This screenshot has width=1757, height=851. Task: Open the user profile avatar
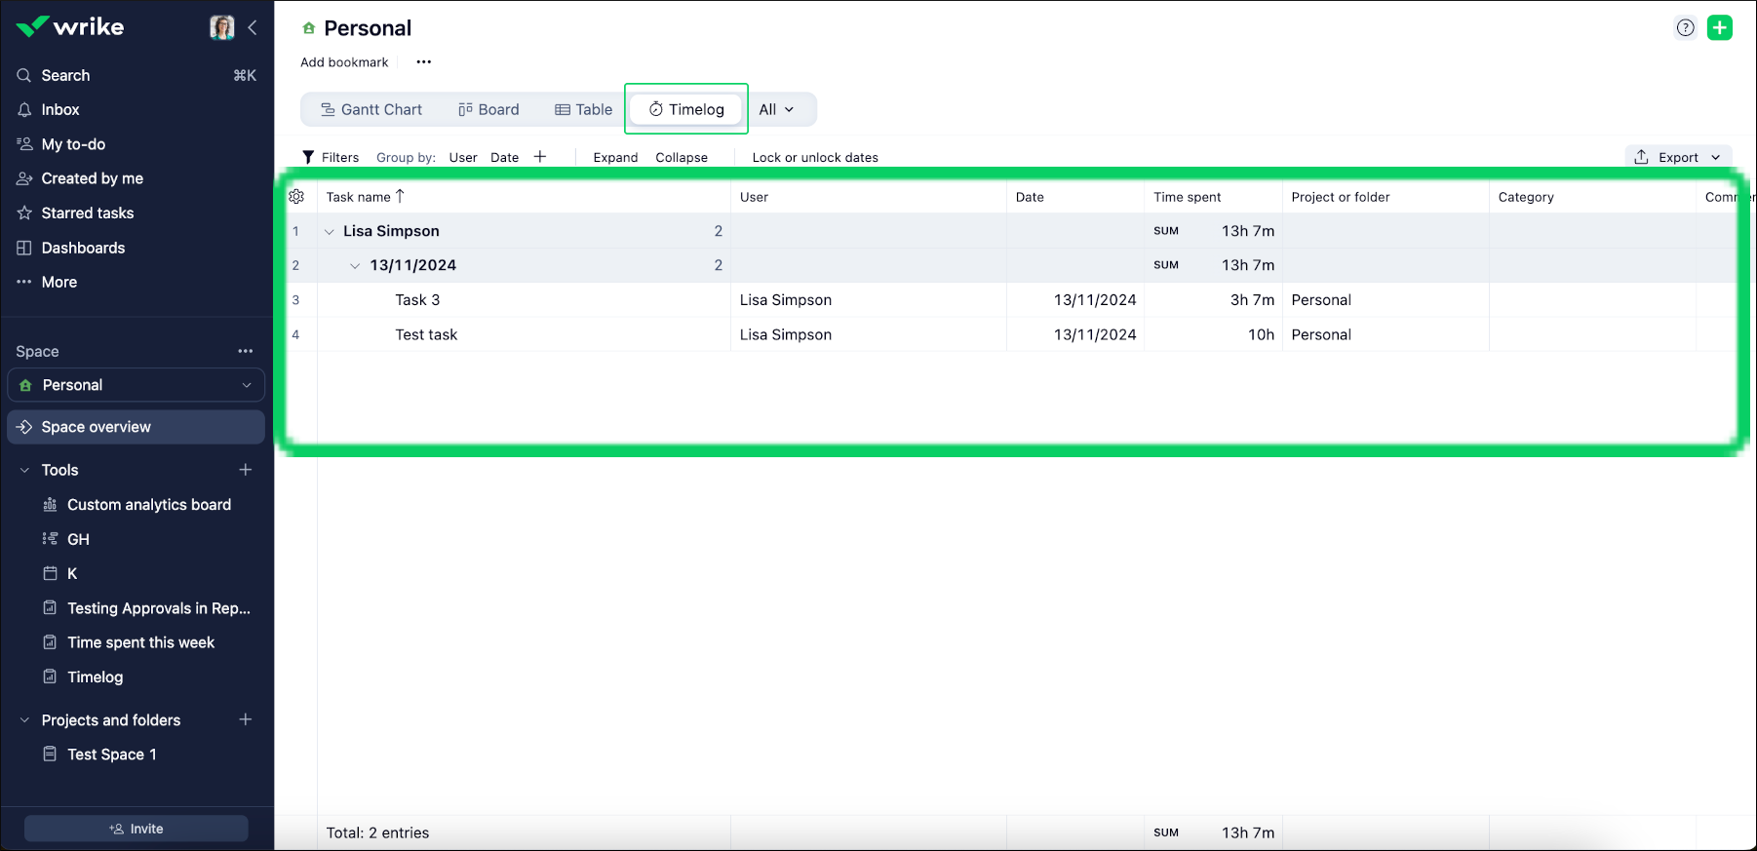(222, 27)
